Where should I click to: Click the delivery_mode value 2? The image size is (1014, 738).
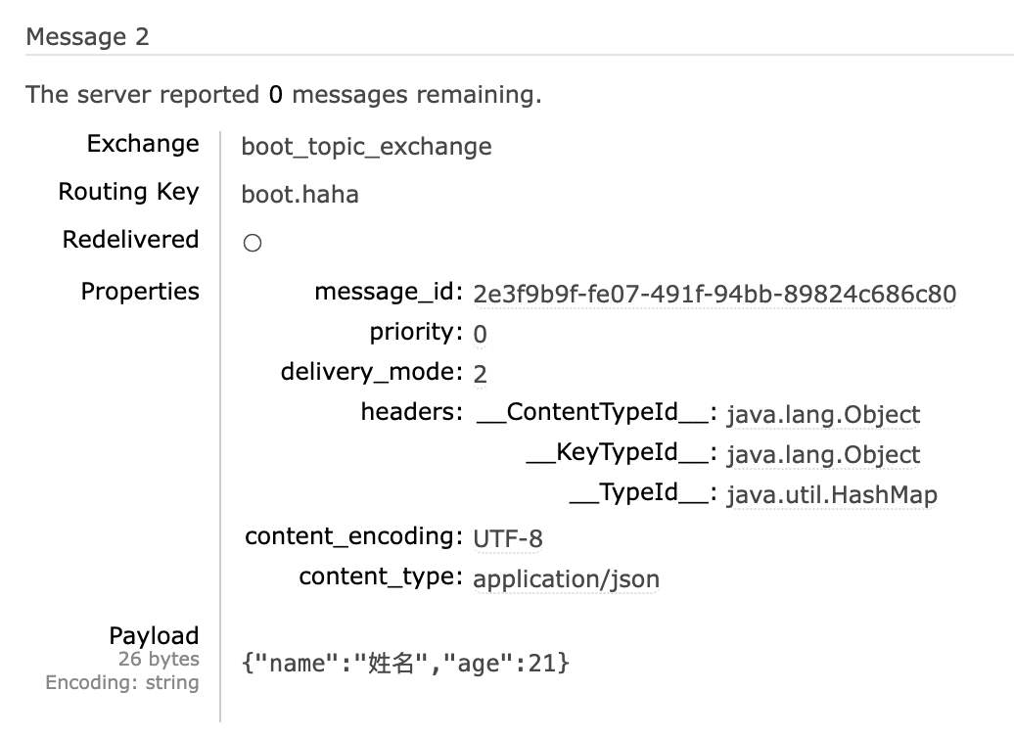point(480,374)
